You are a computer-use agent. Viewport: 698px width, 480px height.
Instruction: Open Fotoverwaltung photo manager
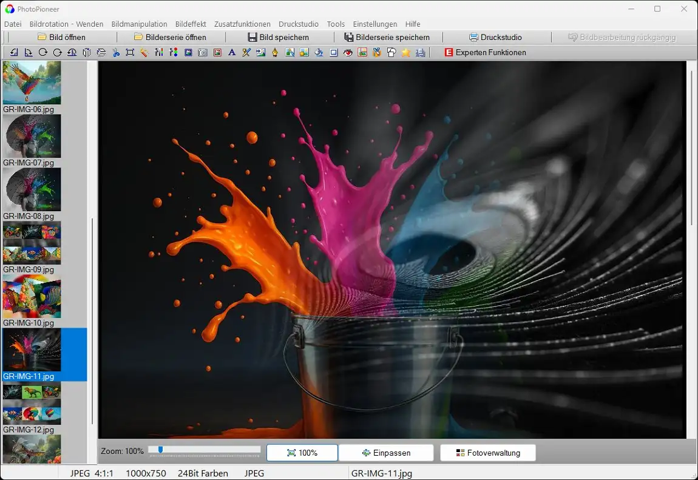click(x=488, y=453)
